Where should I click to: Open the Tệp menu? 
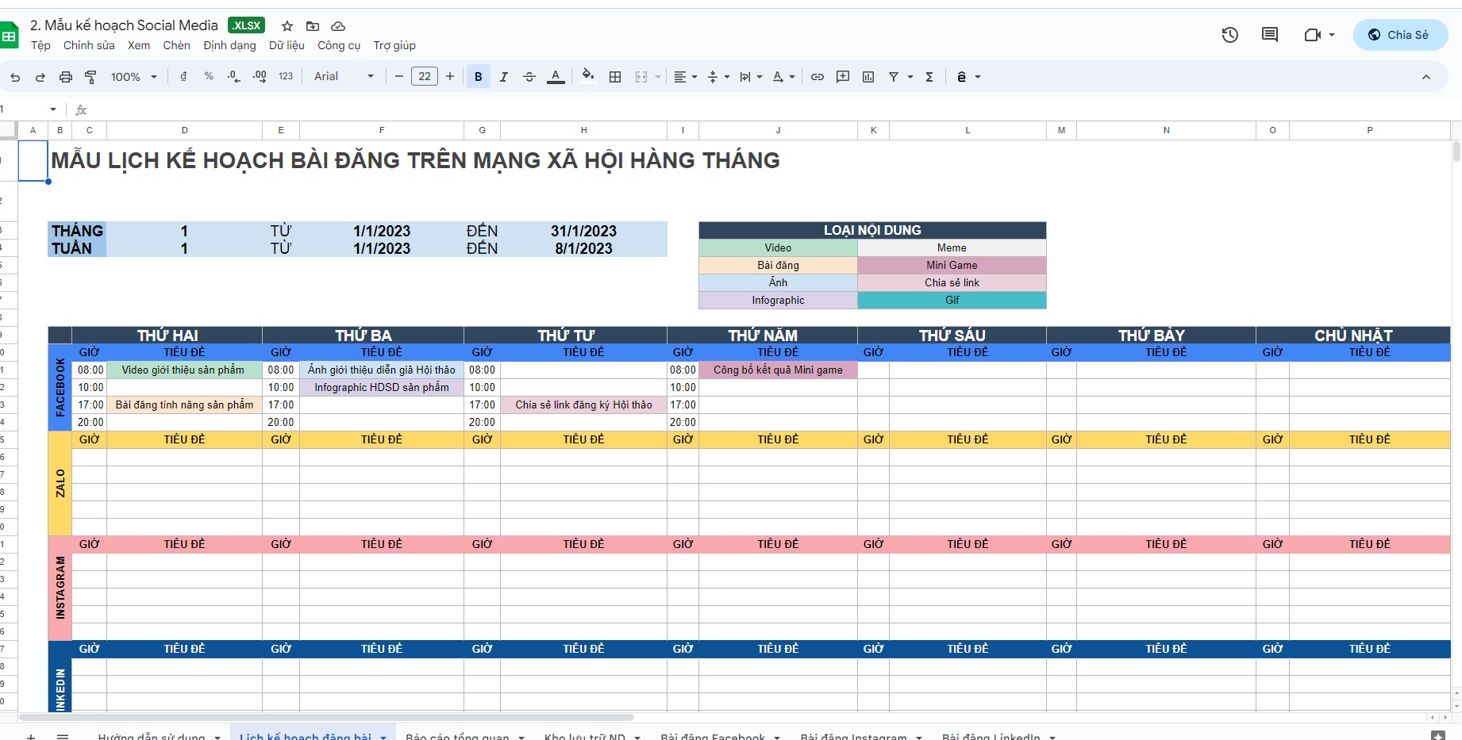(40, 45)
